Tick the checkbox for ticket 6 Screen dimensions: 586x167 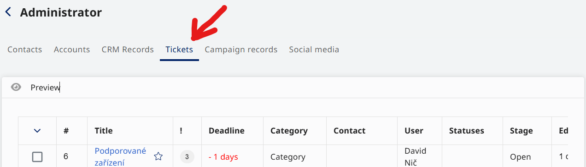pos(37,157)
